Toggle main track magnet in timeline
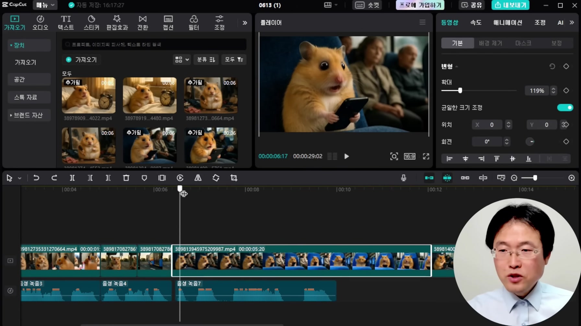Viewport: 581px width, 326px height. coord(429,178)
